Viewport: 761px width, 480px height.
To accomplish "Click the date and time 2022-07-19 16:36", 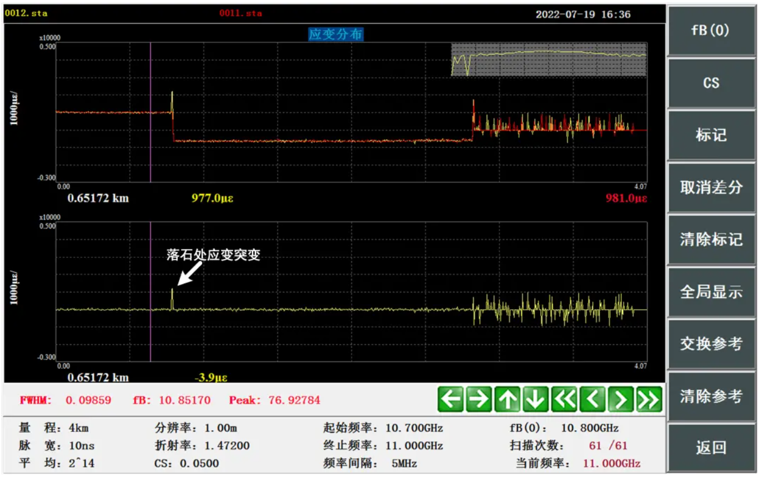I will (x=583, y=15).
